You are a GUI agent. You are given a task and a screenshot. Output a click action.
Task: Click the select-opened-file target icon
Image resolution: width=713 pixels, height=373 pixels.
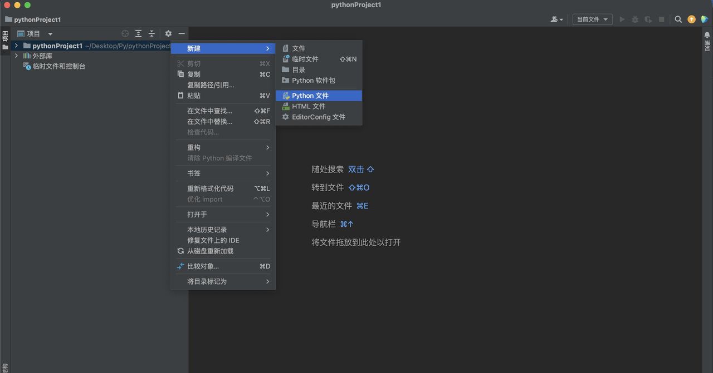click(125, 33)
